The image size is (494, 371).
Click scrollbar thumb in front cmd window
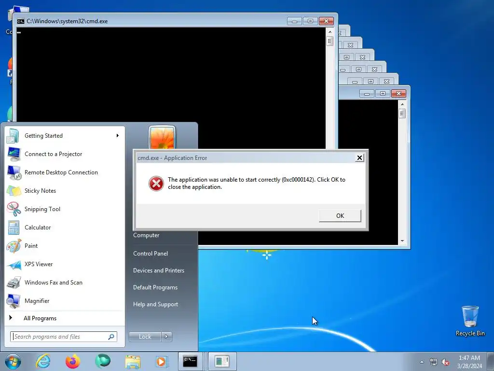click(330, 41)
